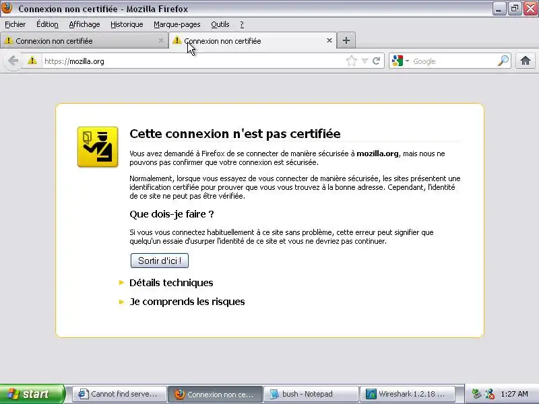Click the https://mozilla.org address field
The height and width of the screenshot is (404, 539).
[x=193, y=61]
